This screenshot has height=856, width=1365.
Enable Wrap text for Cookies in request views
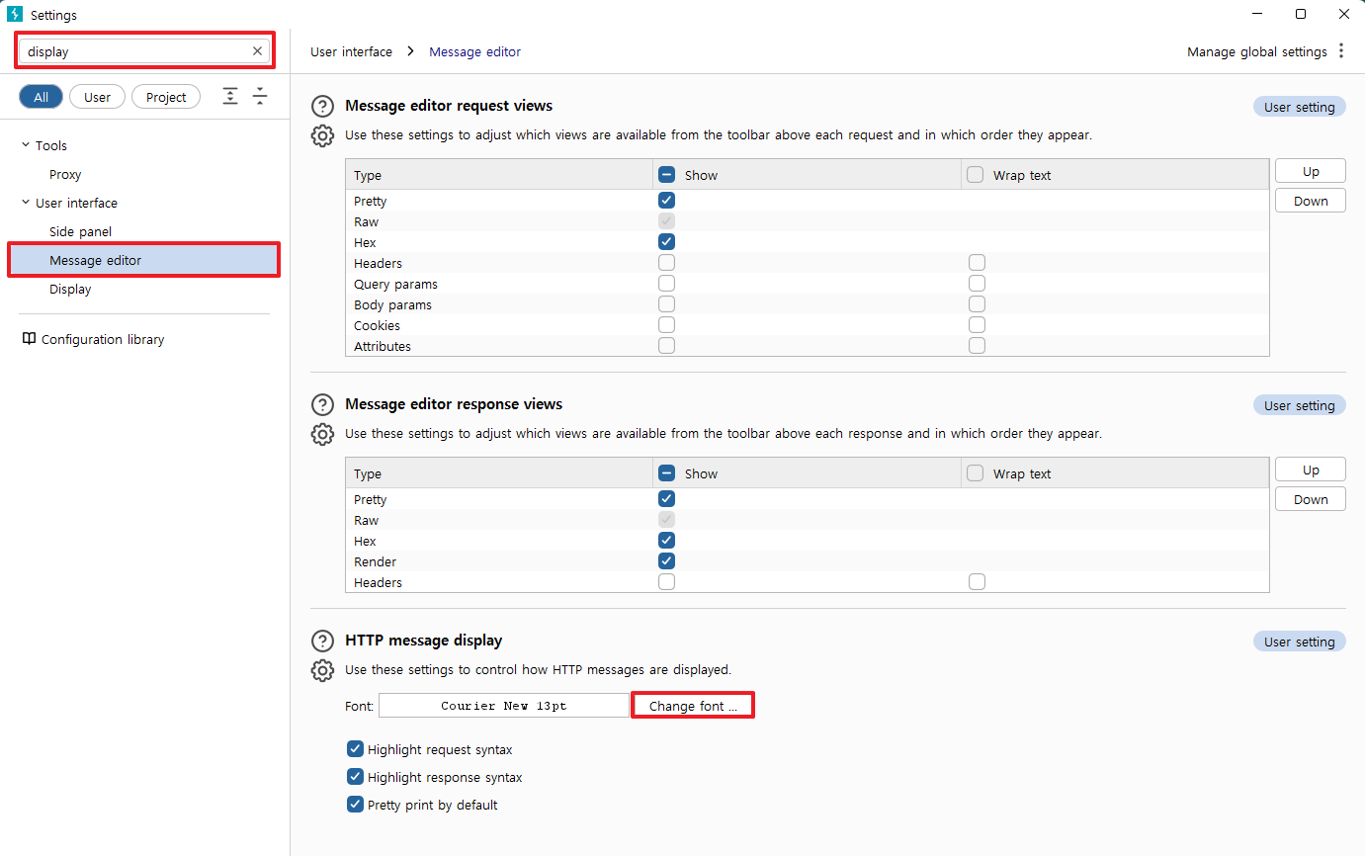point(978,325)
